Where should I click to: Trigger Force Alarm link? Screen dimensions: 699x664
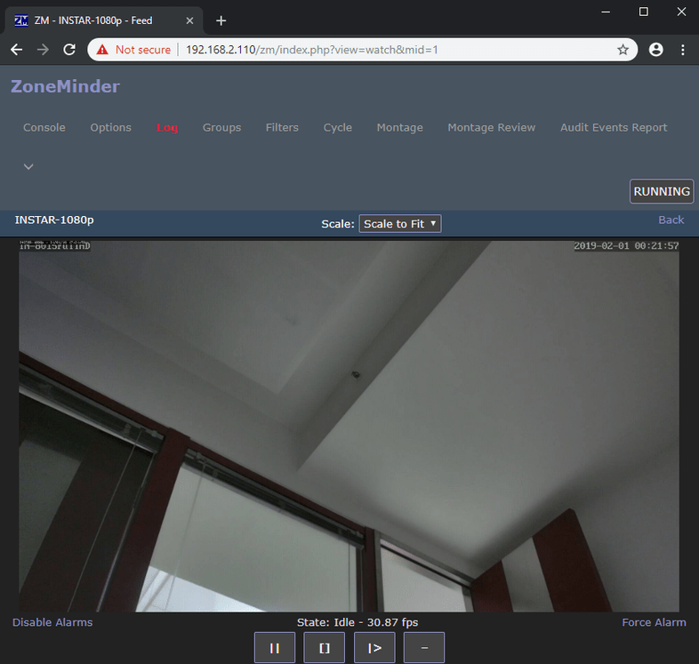[654, 622]
